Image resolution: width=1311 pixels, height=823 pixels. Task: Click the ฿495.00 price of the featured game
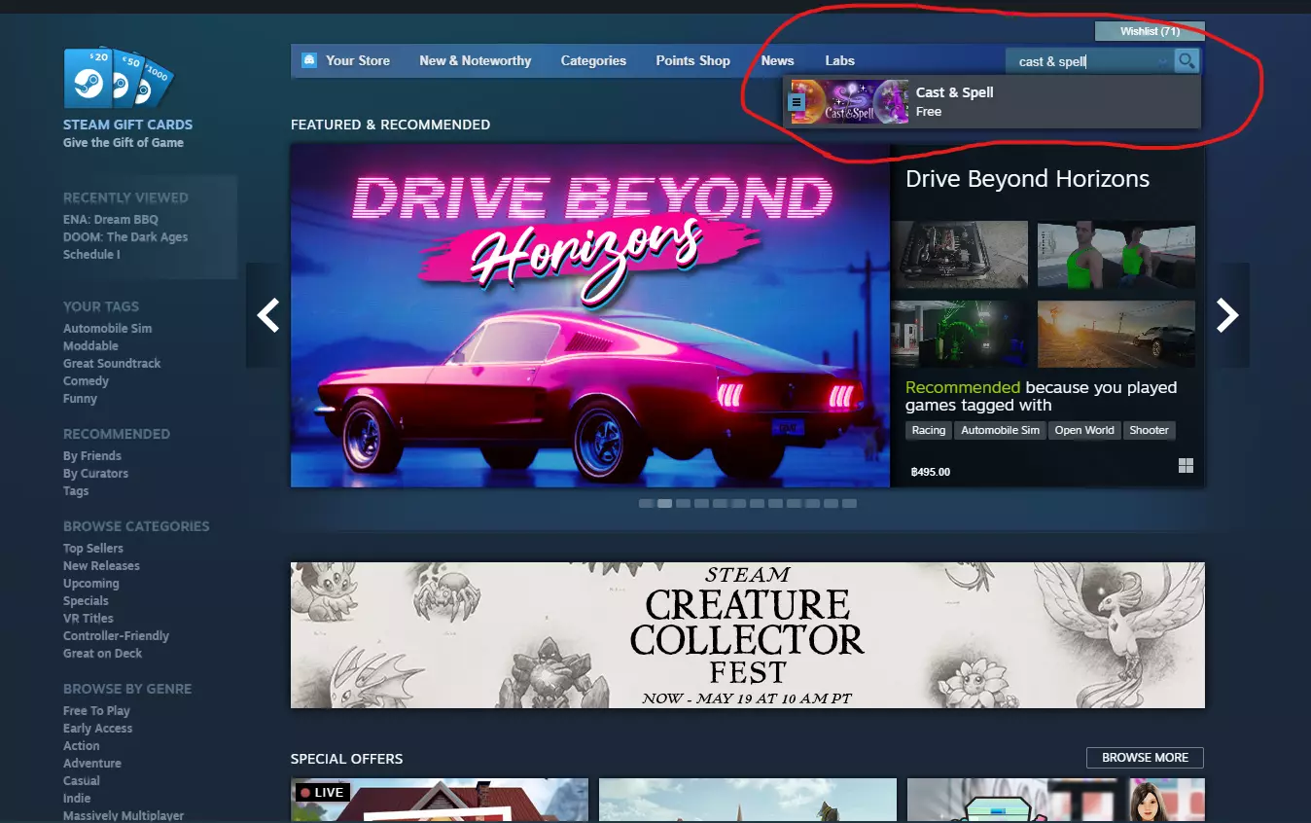pos(931,472)
